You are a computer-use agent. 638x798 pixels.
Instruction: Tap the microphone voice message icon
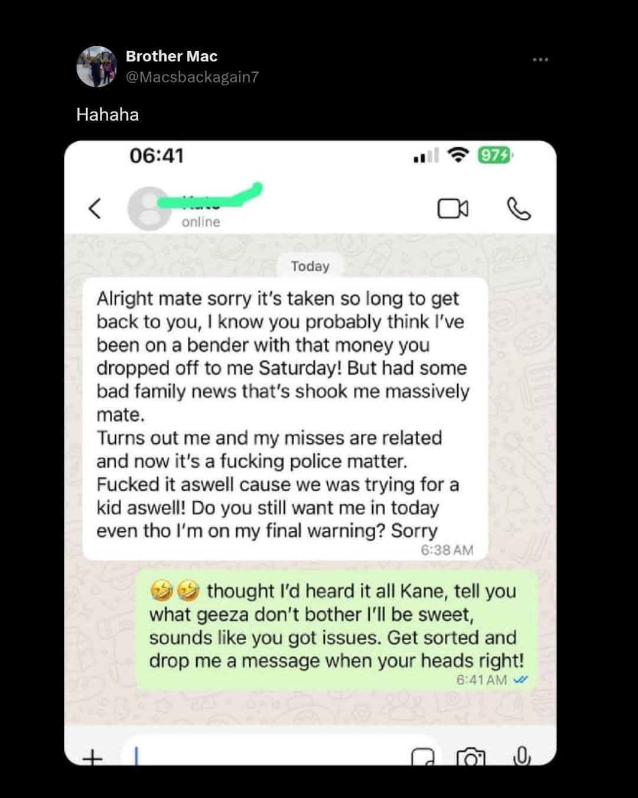pos(522,755)
